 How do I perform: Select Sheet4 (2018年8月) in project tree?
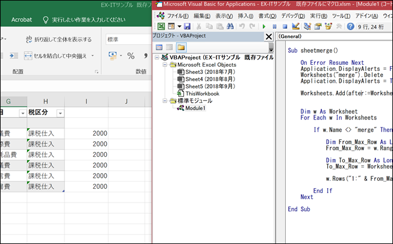click(x=210, y=79)
